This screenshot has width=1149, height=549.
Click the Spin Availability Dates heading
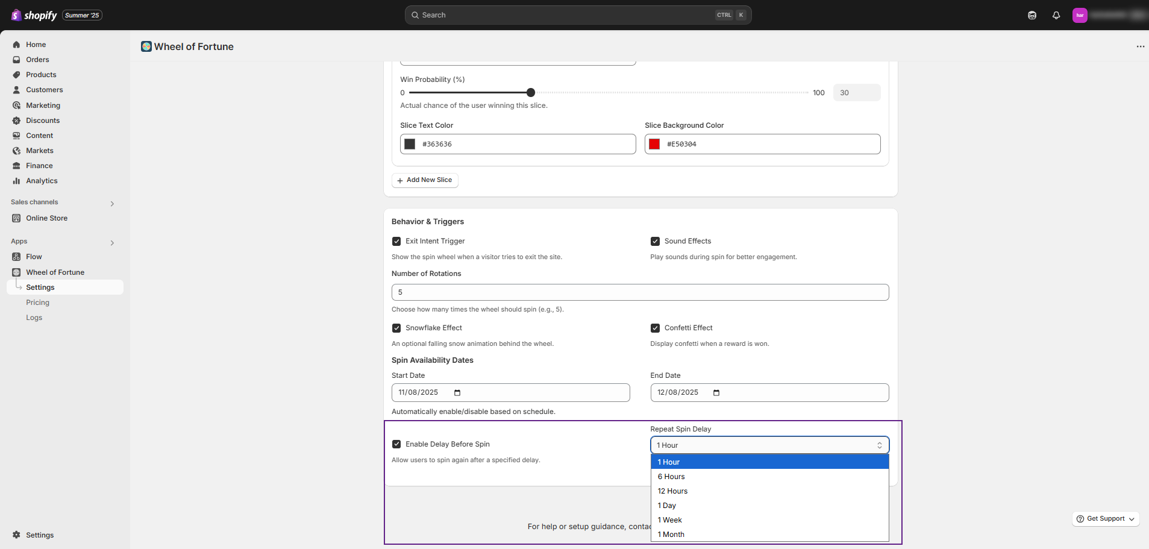[x=433, y=360]
